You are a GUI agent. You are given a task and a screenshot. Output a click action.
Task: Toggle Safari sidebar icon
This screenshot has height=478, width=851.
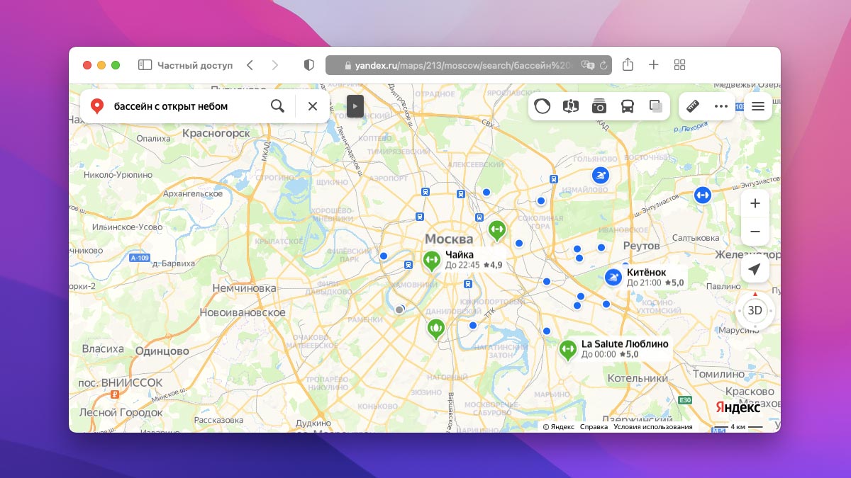(145, 65)
